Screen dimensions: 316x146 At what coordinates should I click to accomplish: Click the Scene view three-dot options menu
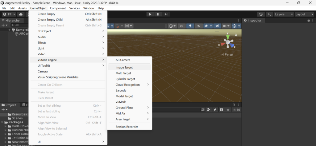(238, 20)
